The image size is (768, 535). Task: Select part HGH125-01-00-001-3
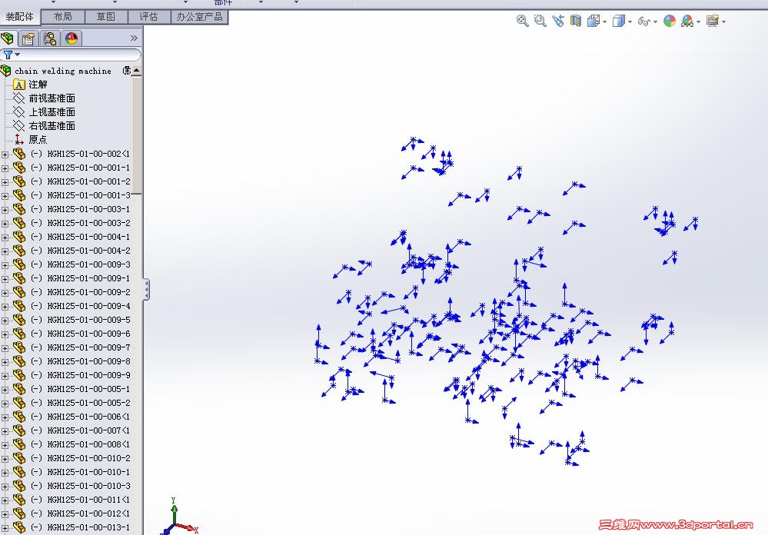[80, 195]
